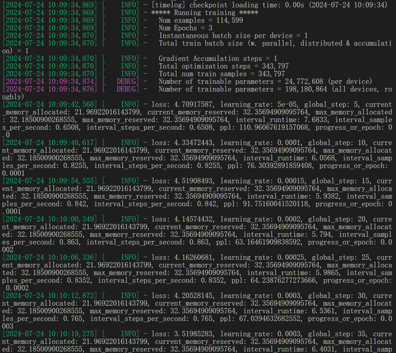Click the 'Running training' header text
This screenshot has height=353, width=396.
[x=205, y=12]
